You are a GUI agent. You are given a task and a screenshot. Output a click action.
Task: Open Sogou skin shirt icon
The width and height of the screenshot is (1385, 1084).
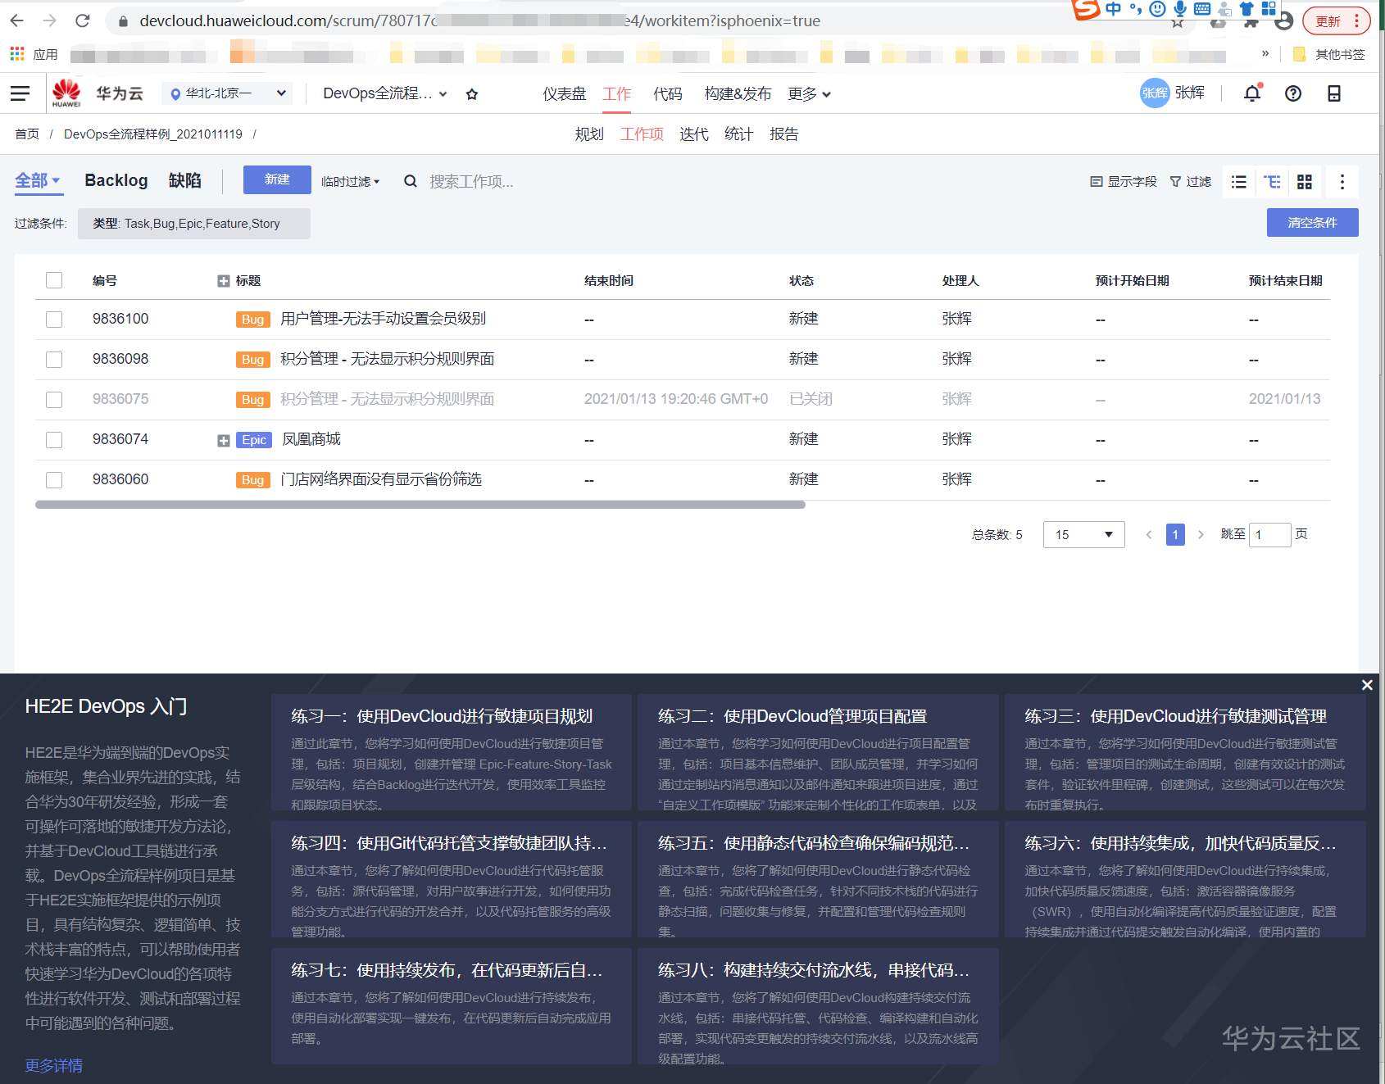click(1246, 9)
